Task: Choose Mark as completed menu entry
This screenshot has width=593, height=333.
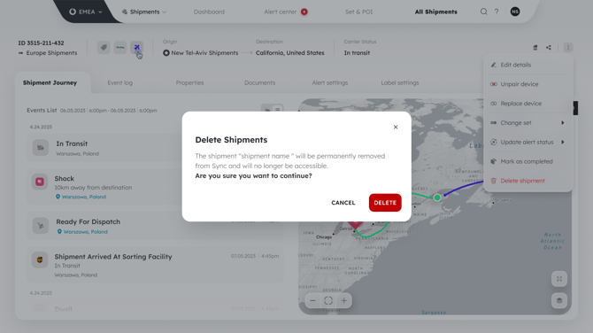Action: (x=528, y=161)
